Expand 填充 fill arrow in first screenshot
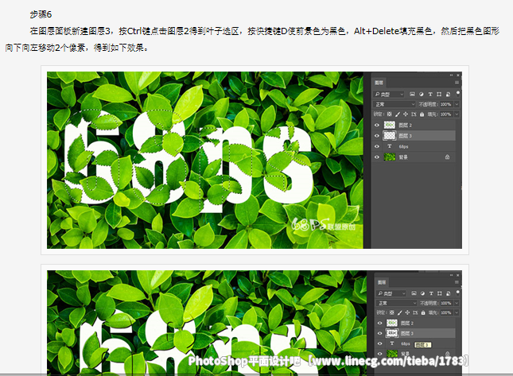The width and height of the screenshot is (513, 376). [x=457, y=114]
